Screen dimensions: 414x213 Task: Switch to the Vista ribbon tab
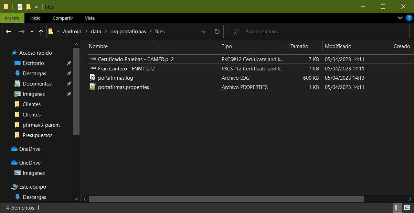pos(90,18)
